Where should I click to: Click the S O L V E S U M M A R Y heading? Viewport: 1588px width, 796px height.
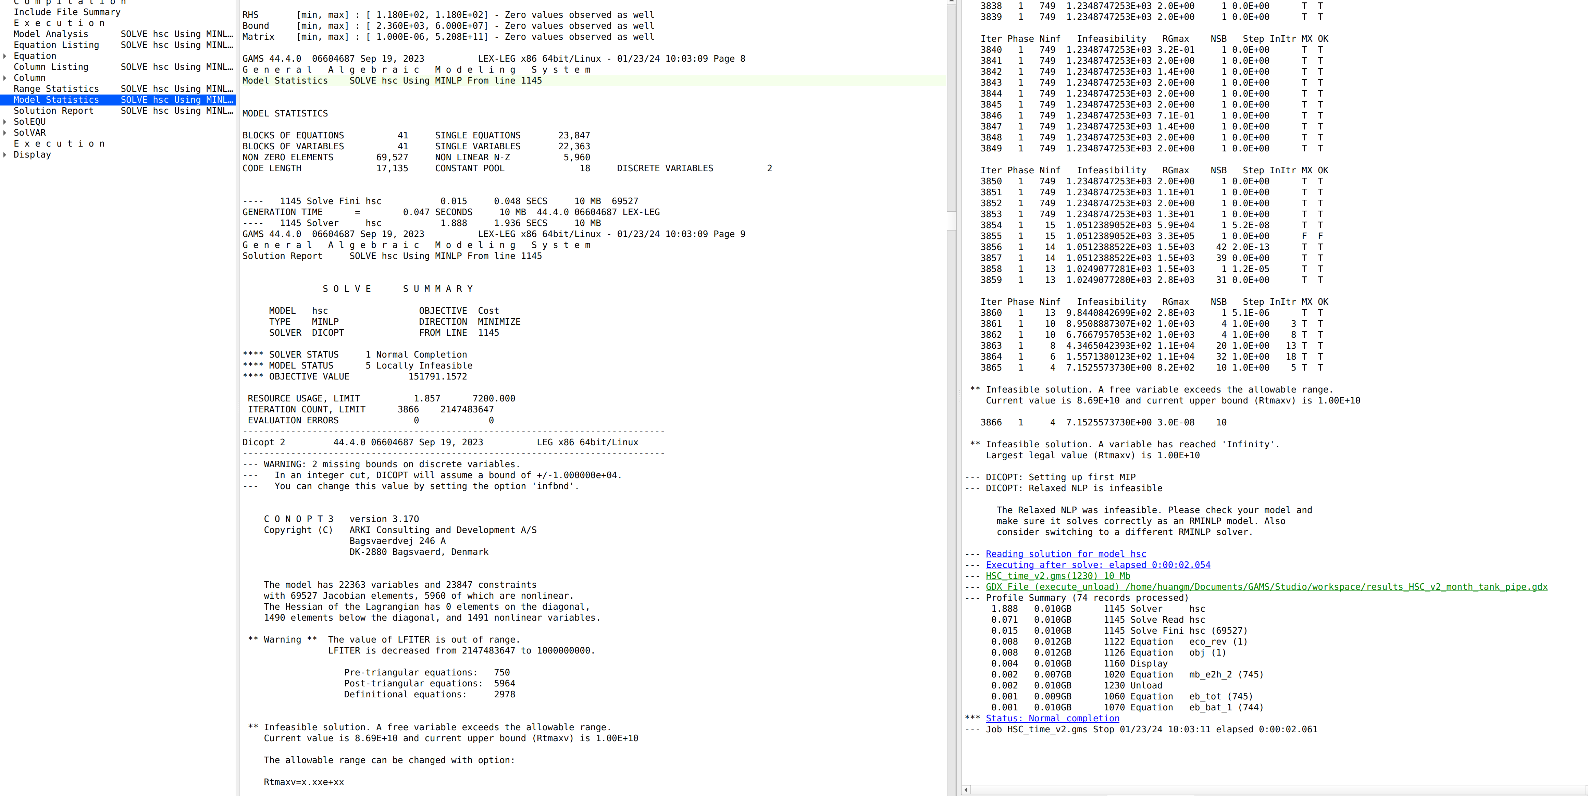coord(398,289)
